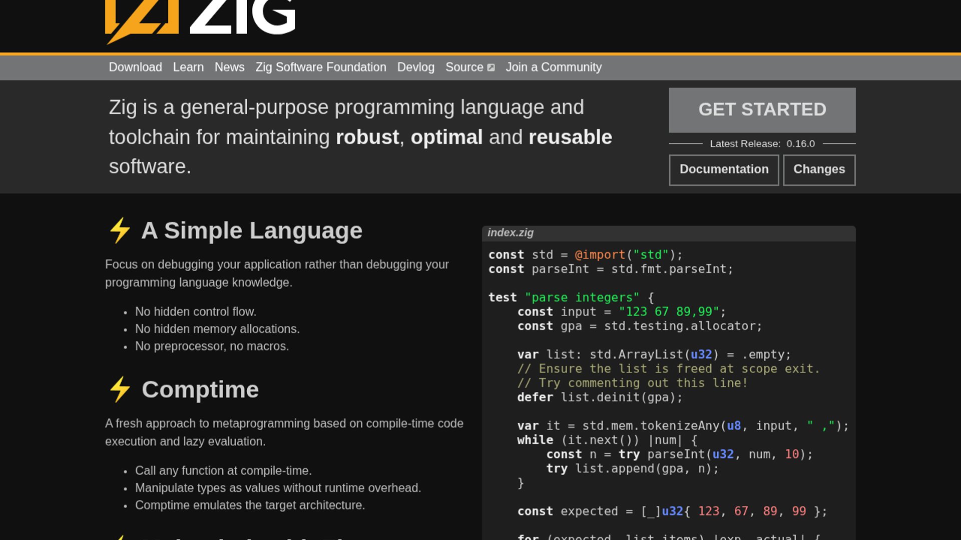Image resolution: width=961 pixels, height=540 pixels.
Task: Click the index.zig code sample header
Action: click(x=510, y=232)
